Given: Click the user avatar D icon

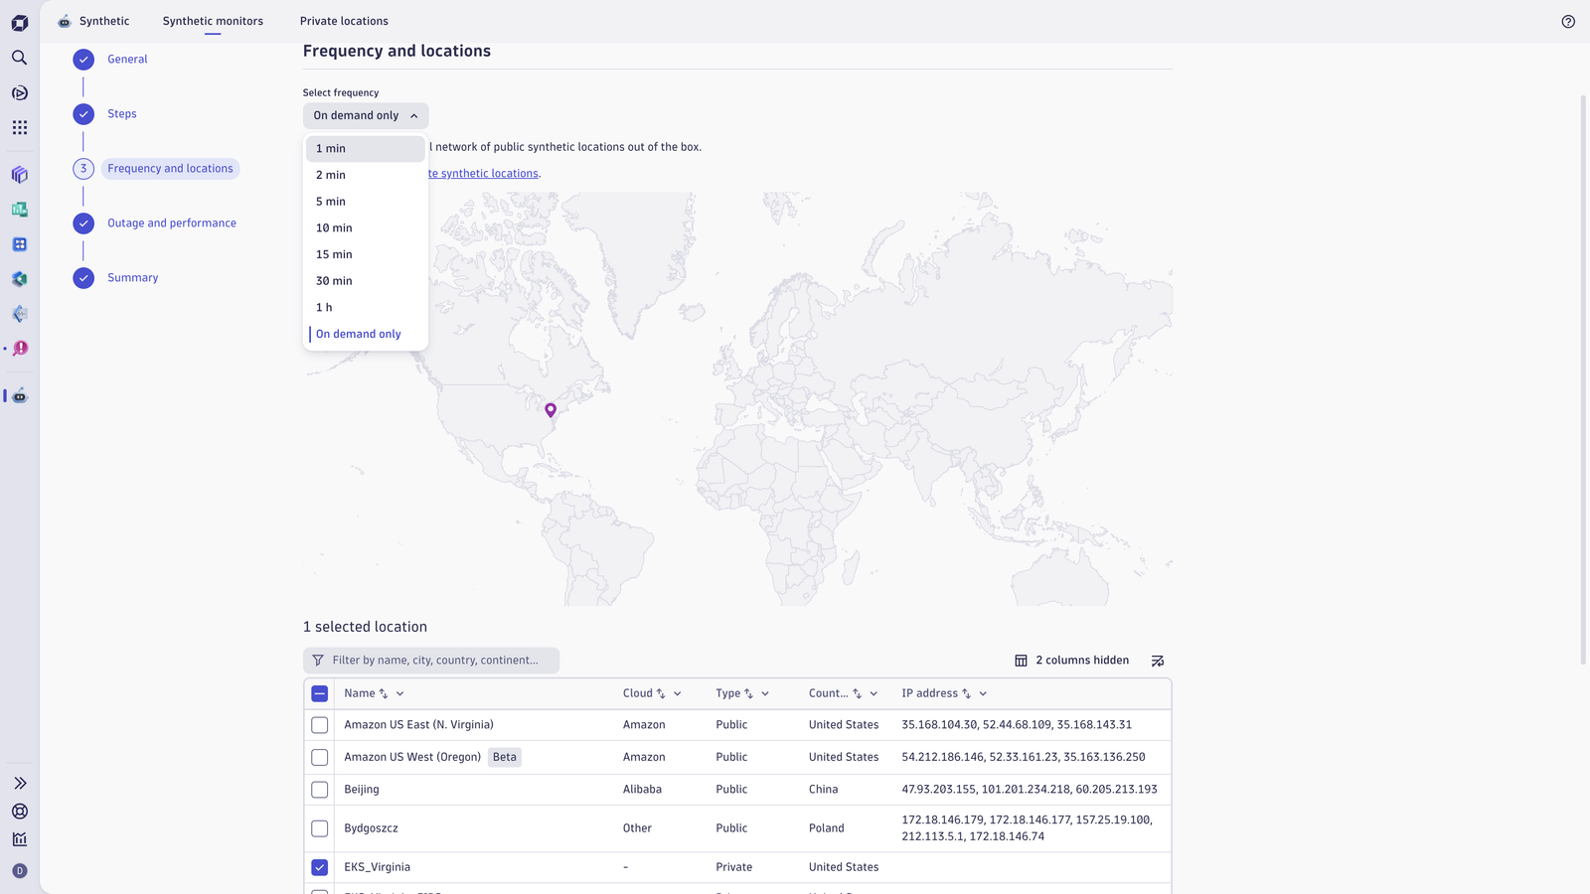Looking at the screenshot, I should pos(19,871).
